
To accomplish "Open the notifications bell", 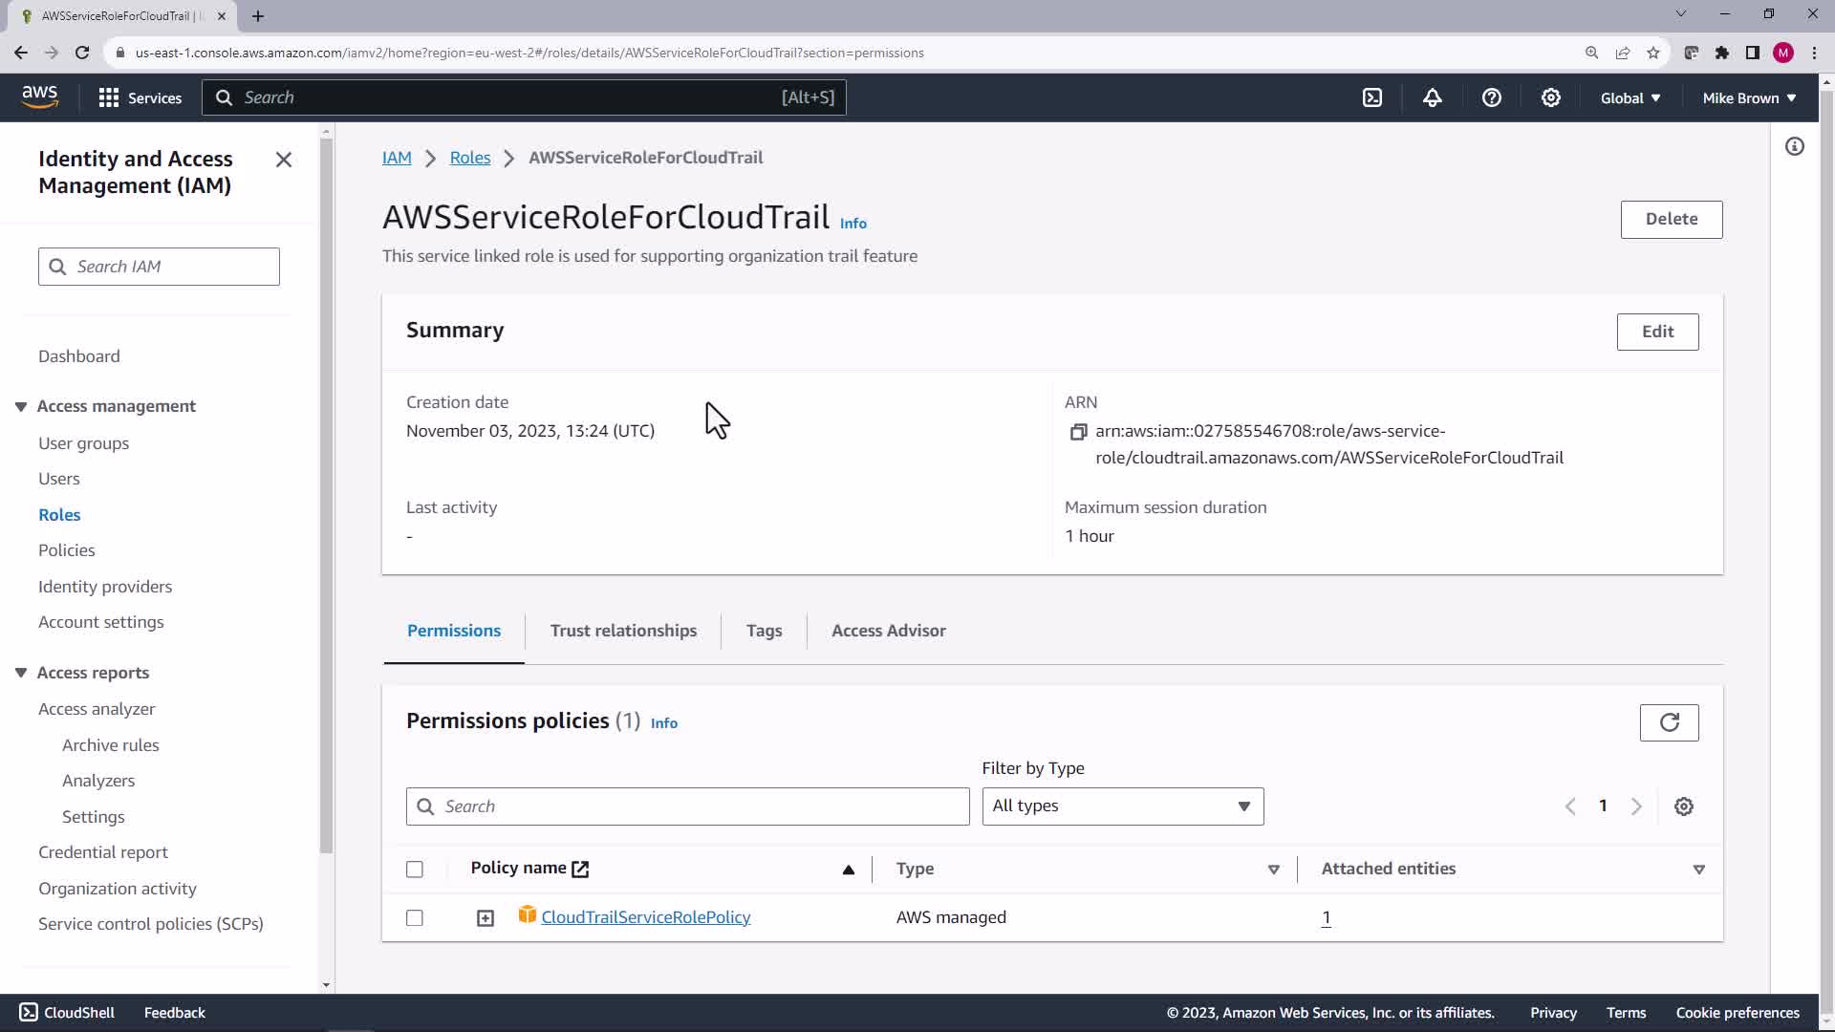I will tap(1432, 97).
